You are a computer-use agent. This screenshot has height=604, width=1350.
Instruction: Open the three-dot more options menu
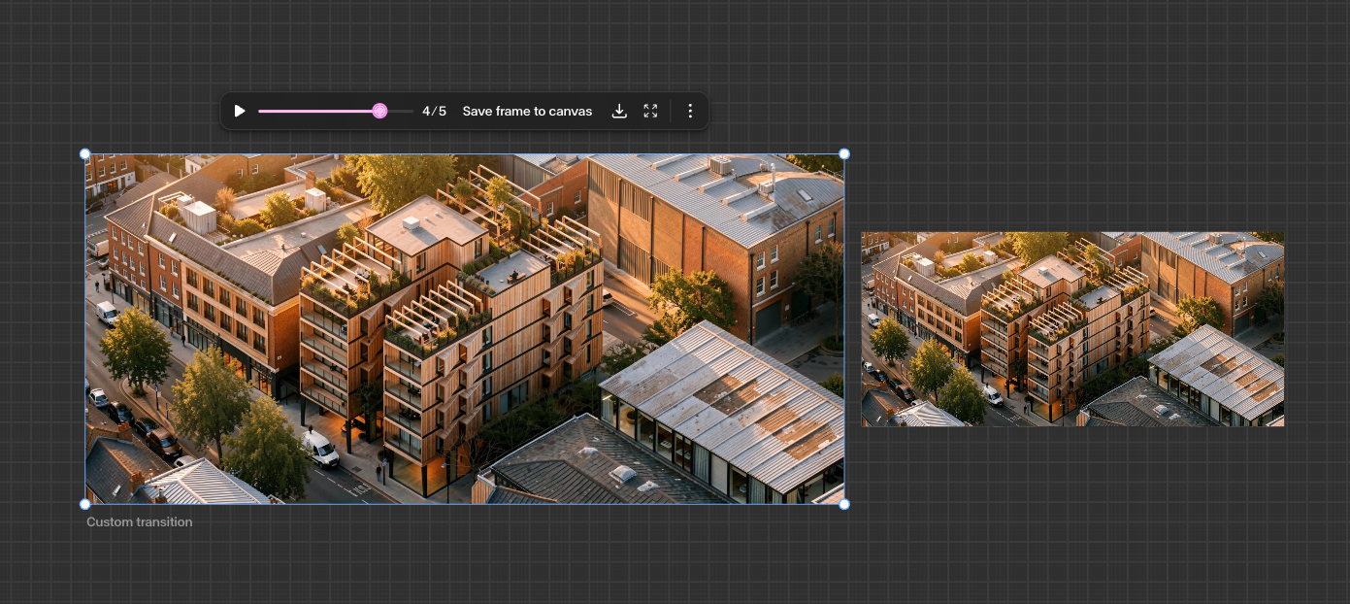point(690,111)
